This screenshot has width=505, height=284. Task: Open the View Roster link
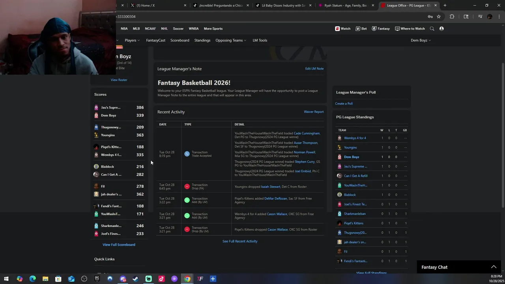119,80
